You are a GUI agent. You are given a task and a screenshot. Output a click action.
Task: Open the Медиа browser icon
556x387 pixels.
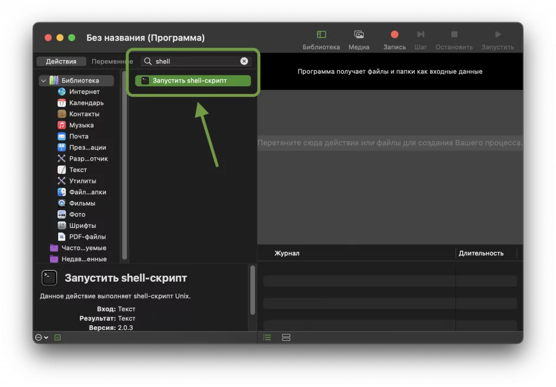358,35
